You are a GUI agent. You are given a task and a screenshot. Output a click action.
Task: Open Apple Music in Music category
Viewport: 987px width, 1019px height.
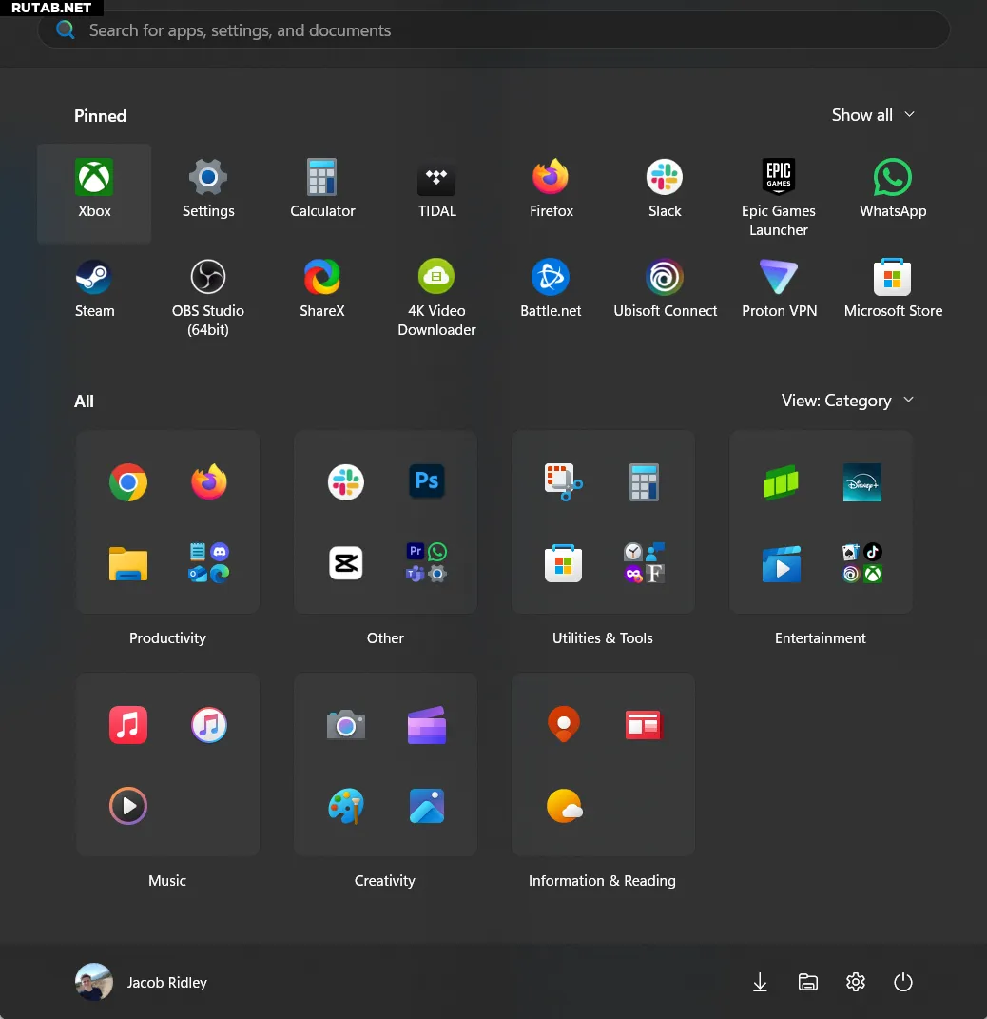128,725
